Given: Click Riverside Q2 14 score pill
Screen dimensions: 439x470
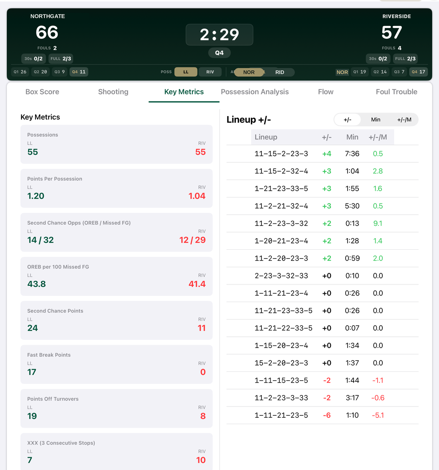Looking at the screenshot, I should [x=380, y=72].
